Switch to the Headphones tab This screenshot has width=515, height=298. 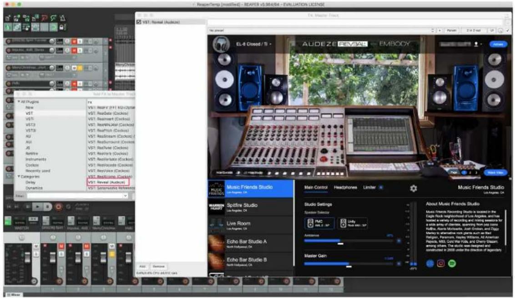pos(345,188)
